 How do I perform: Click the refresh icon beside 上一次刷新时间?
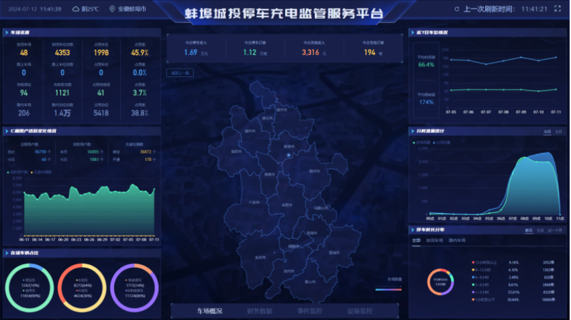tap(457, 9)
